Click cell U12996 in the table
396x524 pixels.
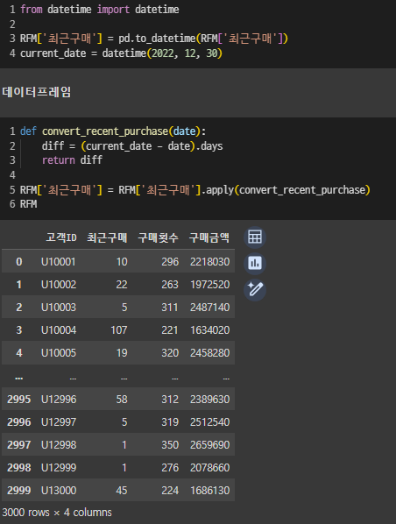59,400
